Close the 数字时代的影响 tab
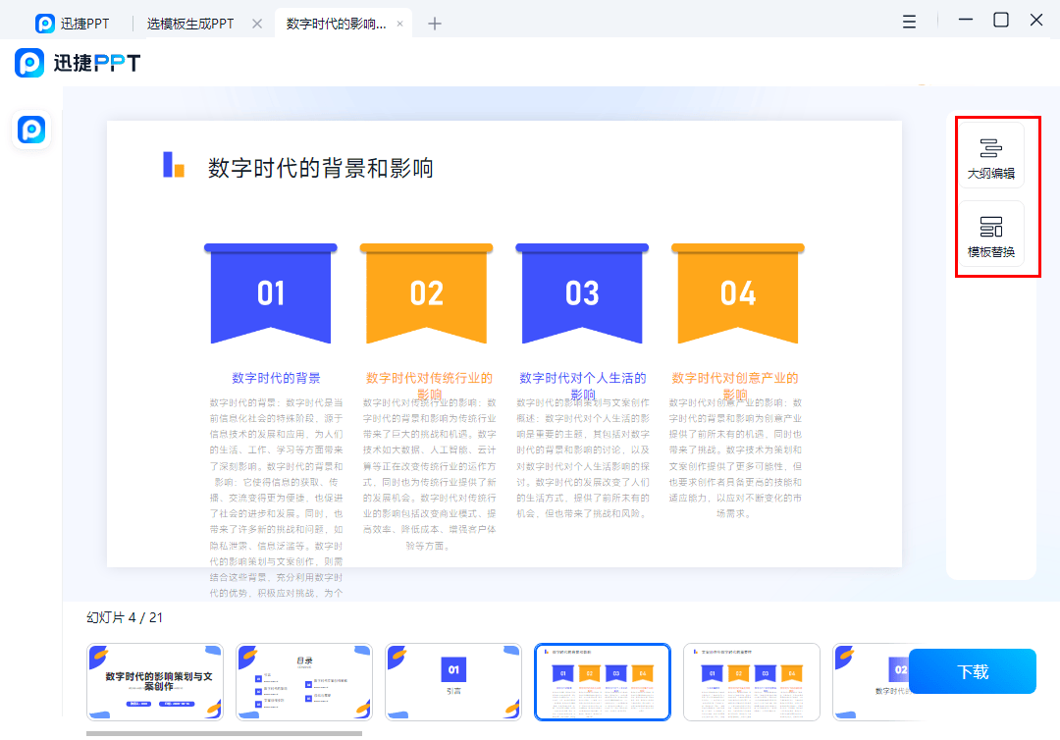 (x=399, y=22)
